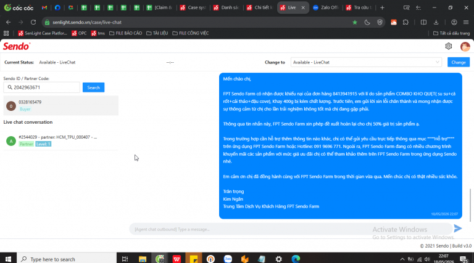Select buyer 0328165479 result

[60, 105]
